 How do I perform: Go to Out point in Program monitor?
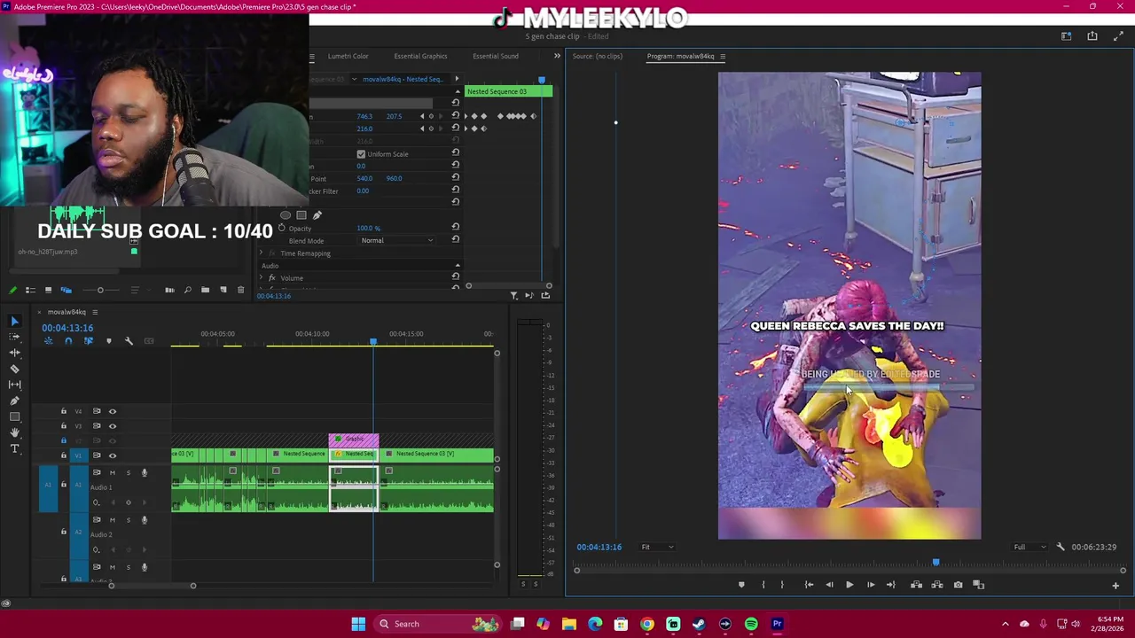[x=890, y=585]
